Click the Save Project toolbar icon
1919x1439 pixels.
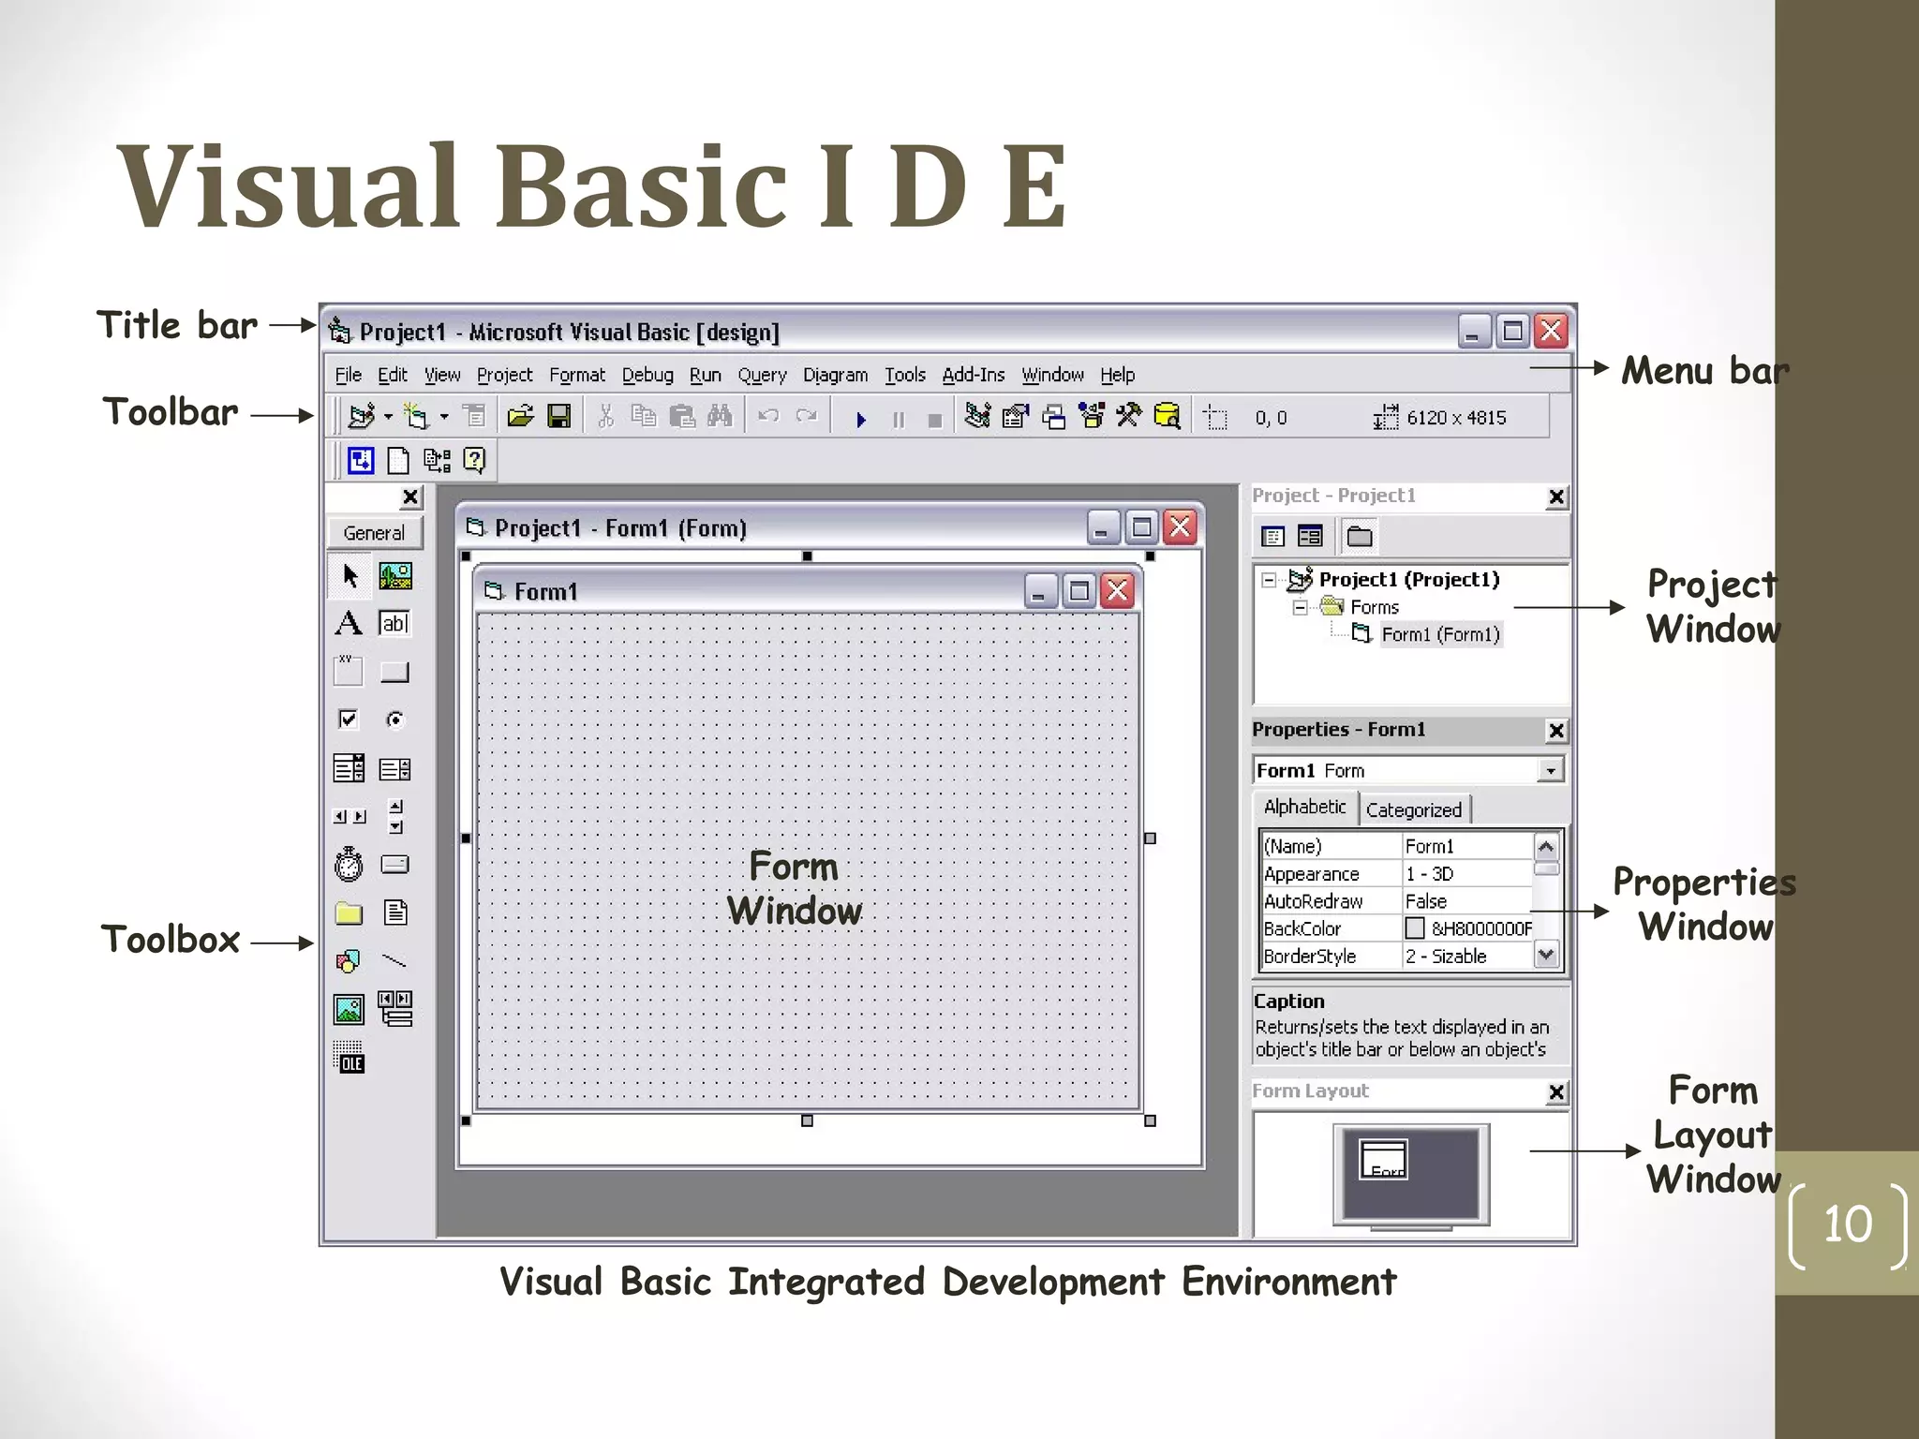pyautogui.click(x=559, y=416)
